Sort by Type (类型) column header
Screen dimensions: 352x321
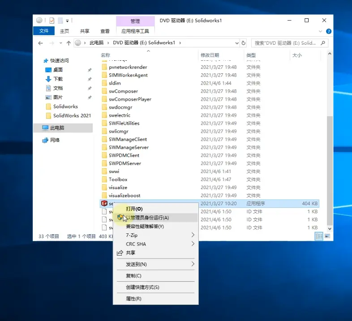(251, 55)
